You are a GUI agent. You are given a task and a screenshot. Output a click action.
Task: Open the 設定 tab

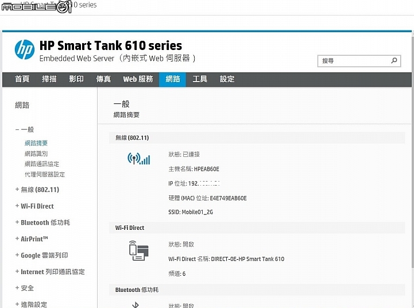(227, 79)
